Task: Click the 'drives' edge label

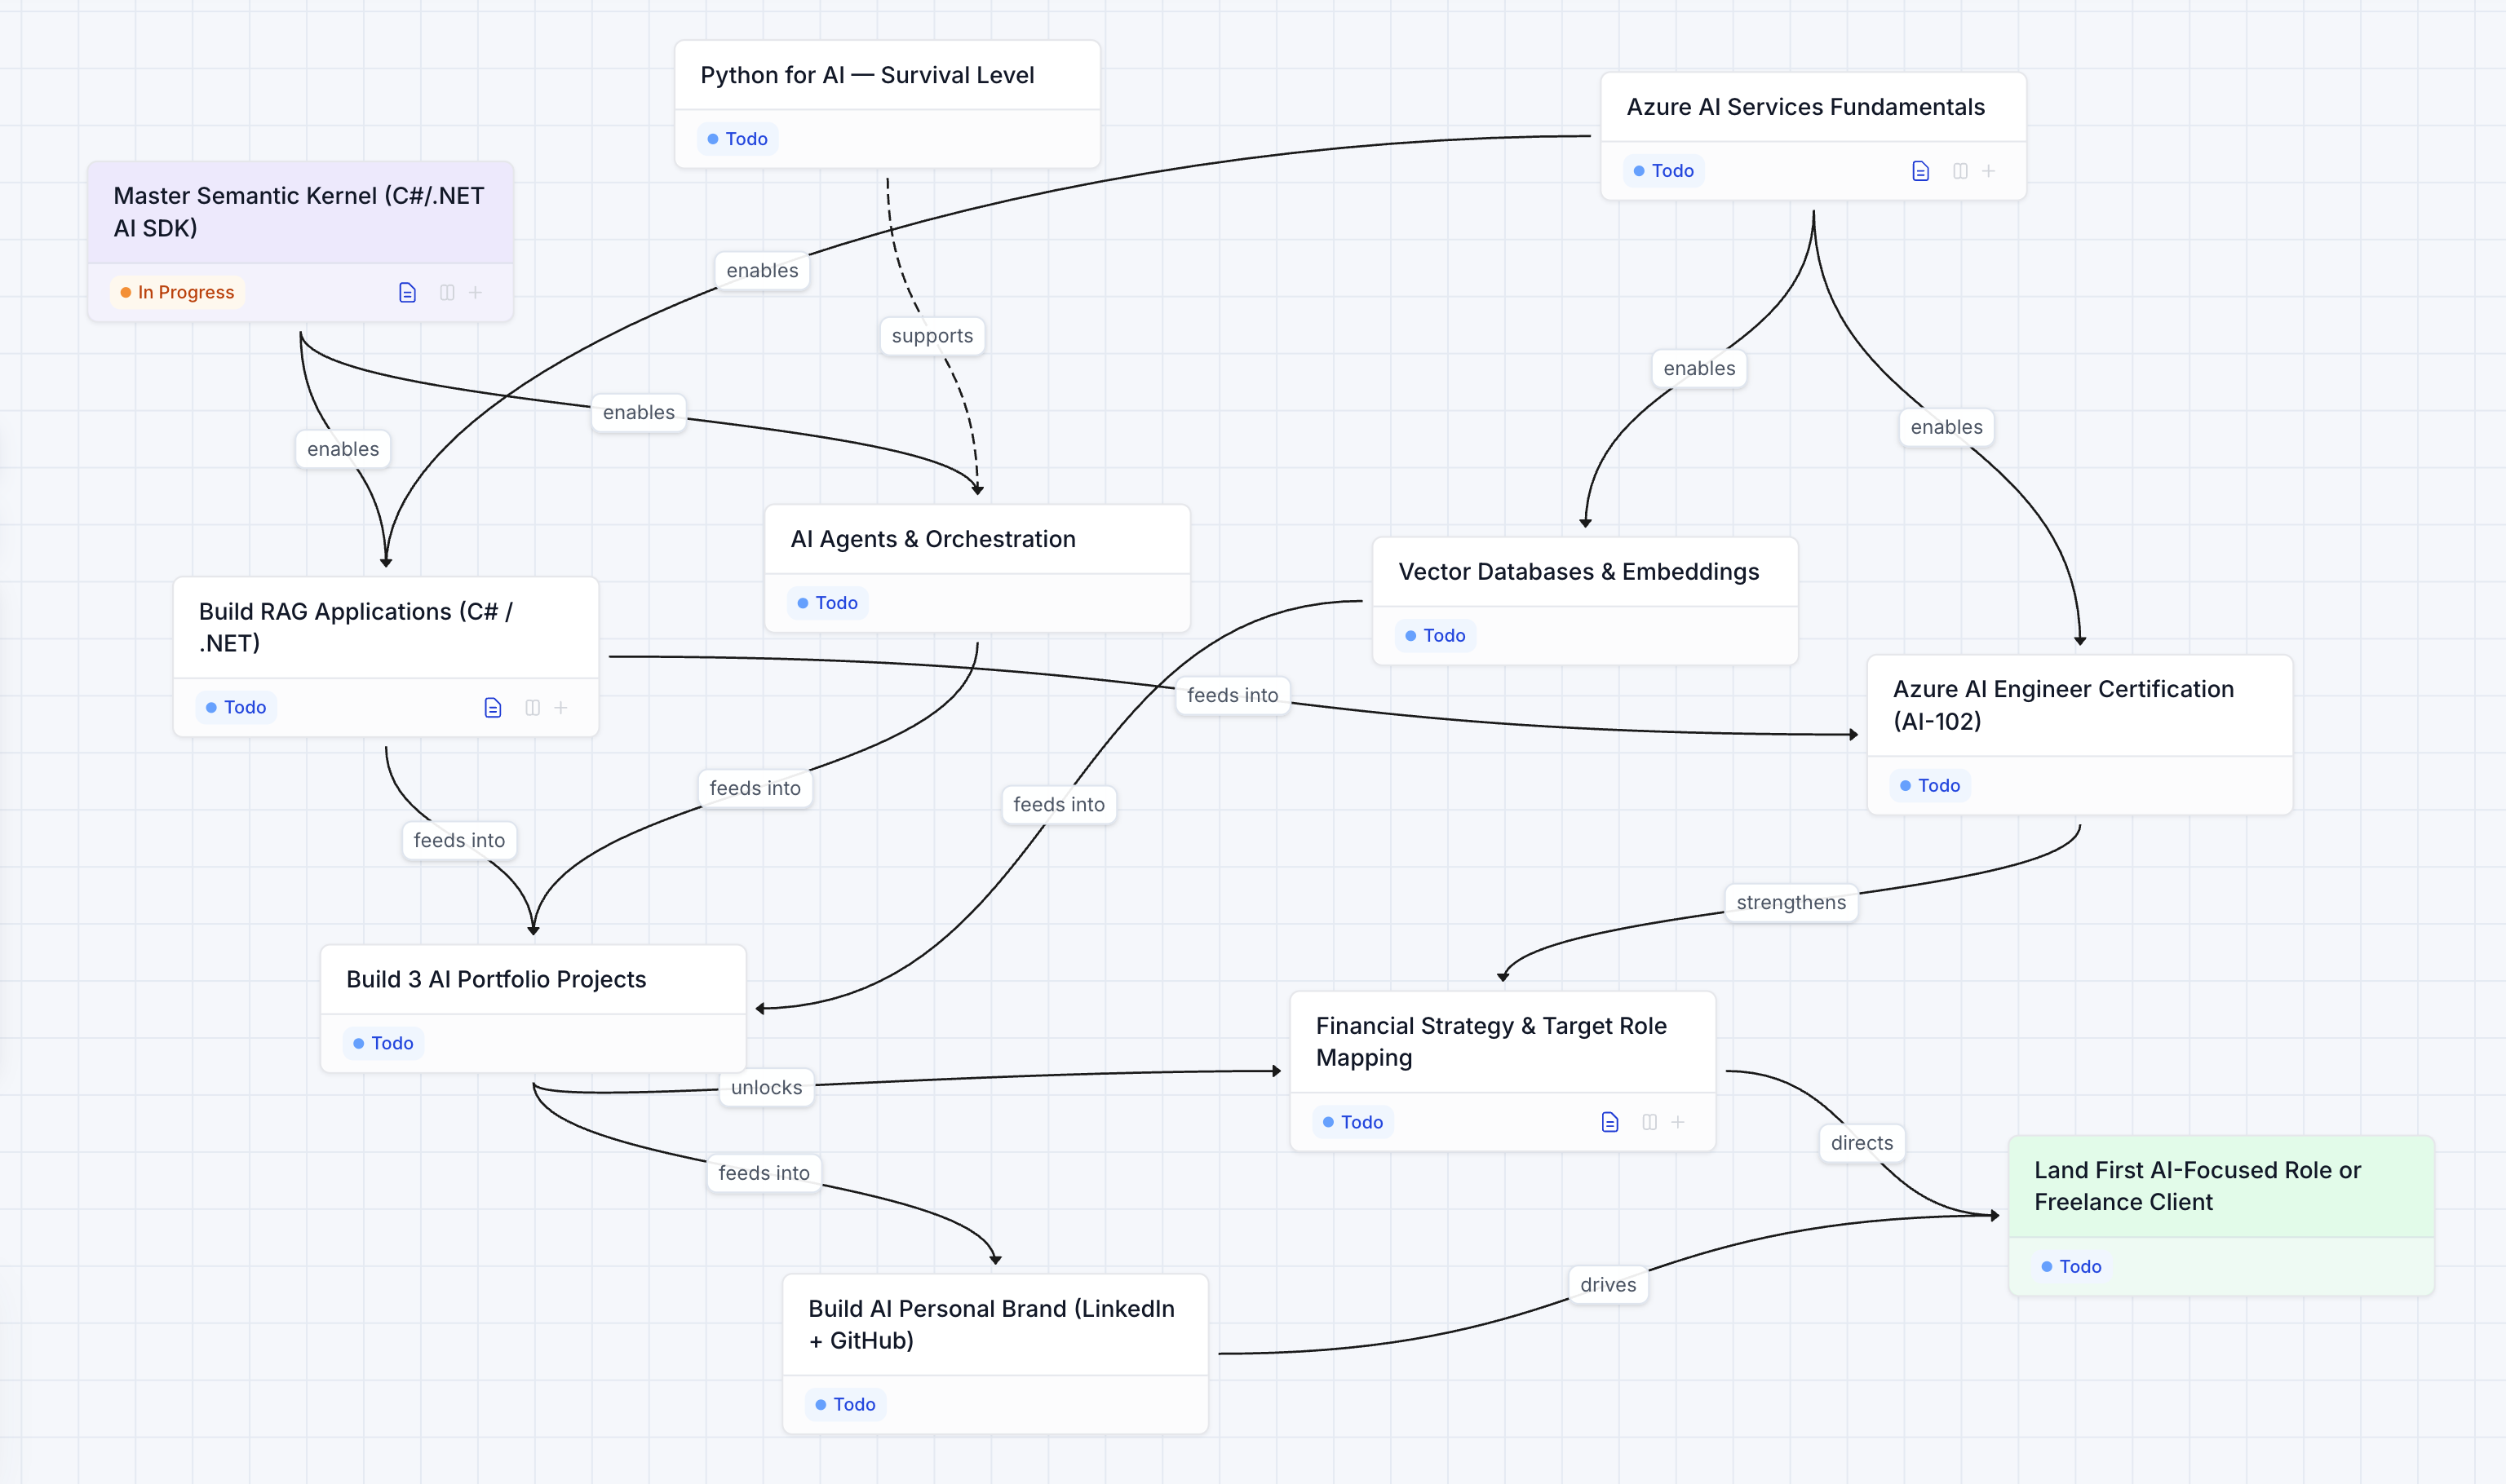Action: point(1608,1285)
